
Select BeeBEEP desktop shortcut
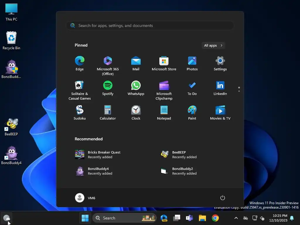coord(11,127)
